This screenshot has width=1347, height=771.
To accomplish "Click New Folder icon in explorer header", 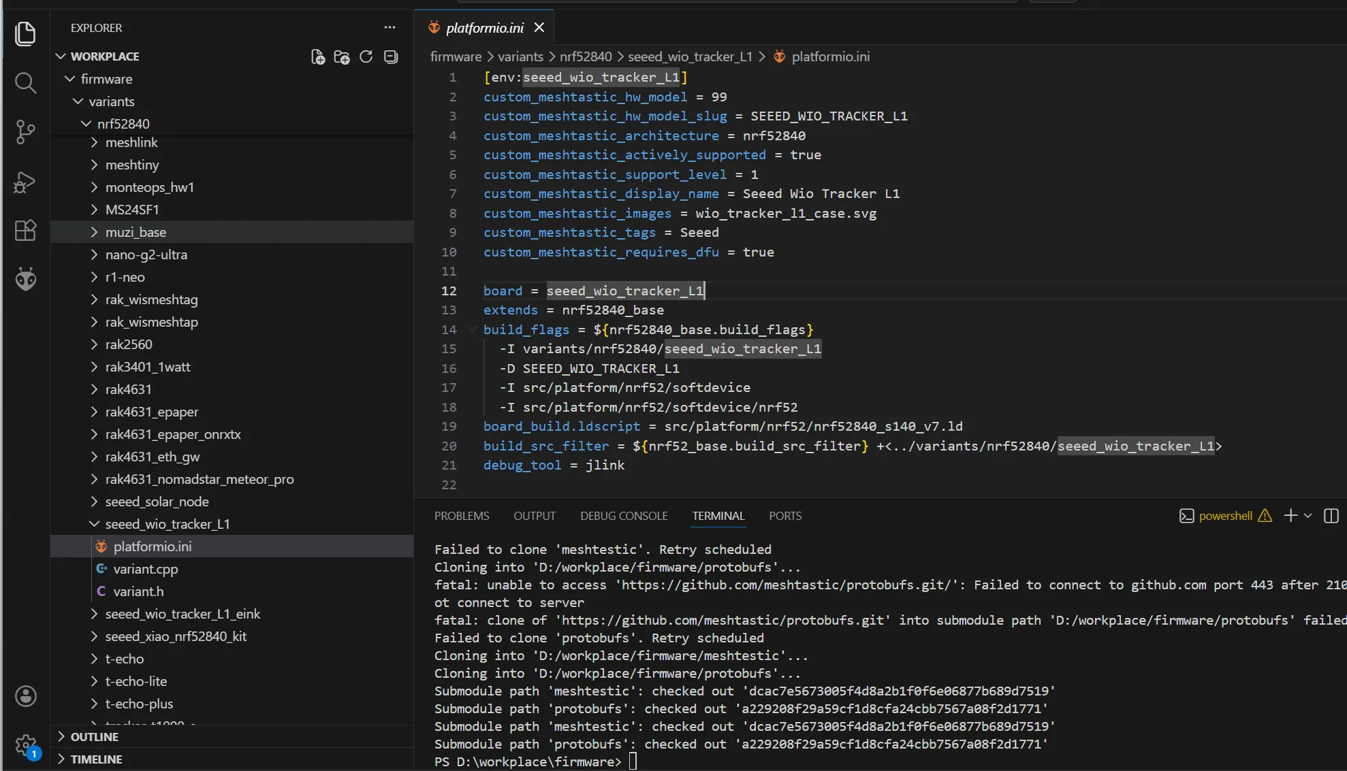I will click(x=342, y=56).
